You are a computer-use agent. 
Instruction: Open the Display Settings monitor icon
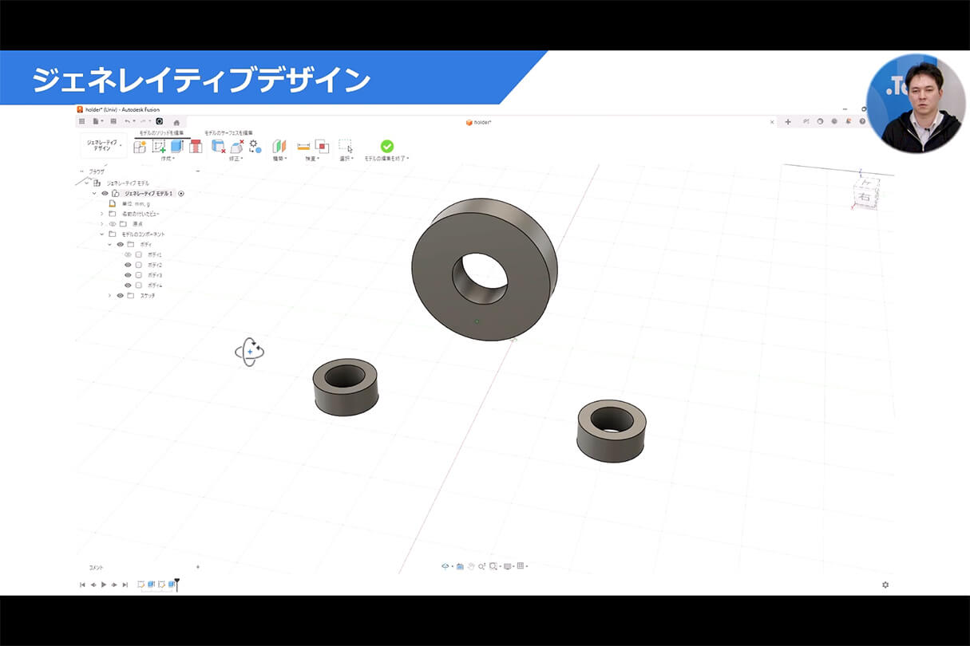(x=508, y=566)
